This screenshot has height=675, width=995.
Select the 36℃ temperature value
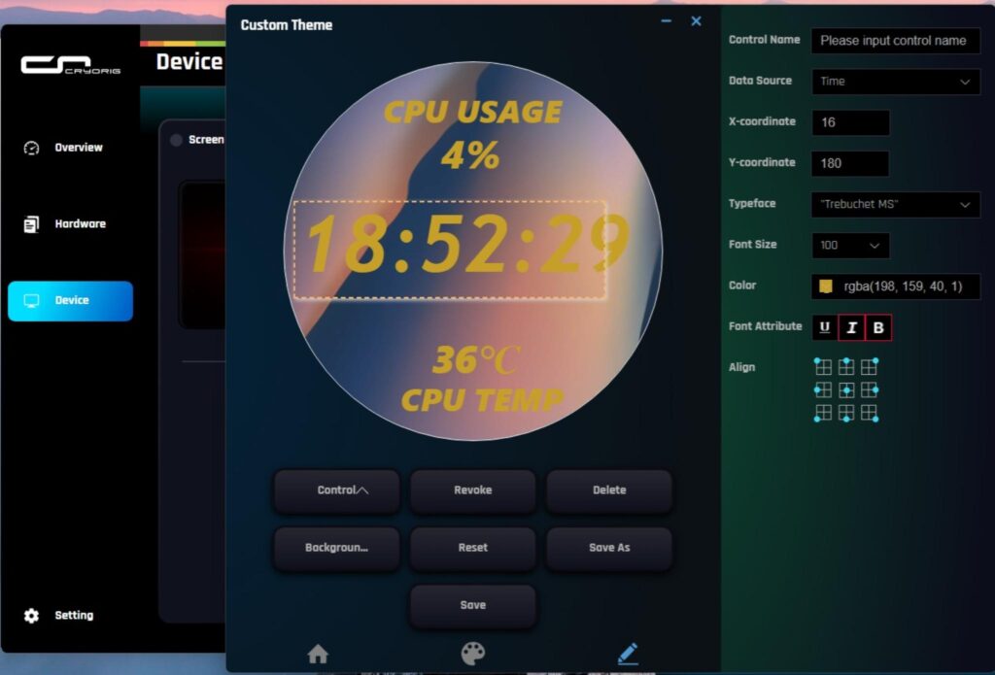coord(476,359)
